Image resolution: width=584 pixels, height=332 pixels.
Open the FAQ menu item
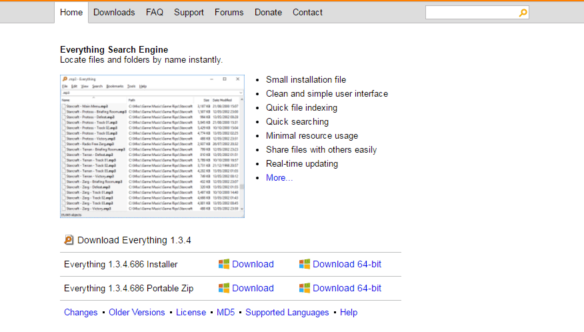click(155, 12)
